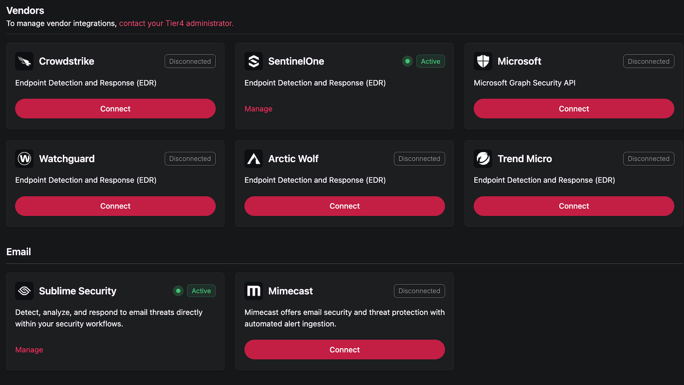The width and height of the screenshot is (684, 385).
Task: Click Trend Micro Endpoint Detection and Response text
Action: (544, 180)
